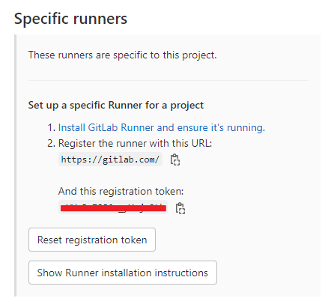331x307 pixels.
Task: Click the clipboard icon beside the red-masked token
Action: click(180, 208)
